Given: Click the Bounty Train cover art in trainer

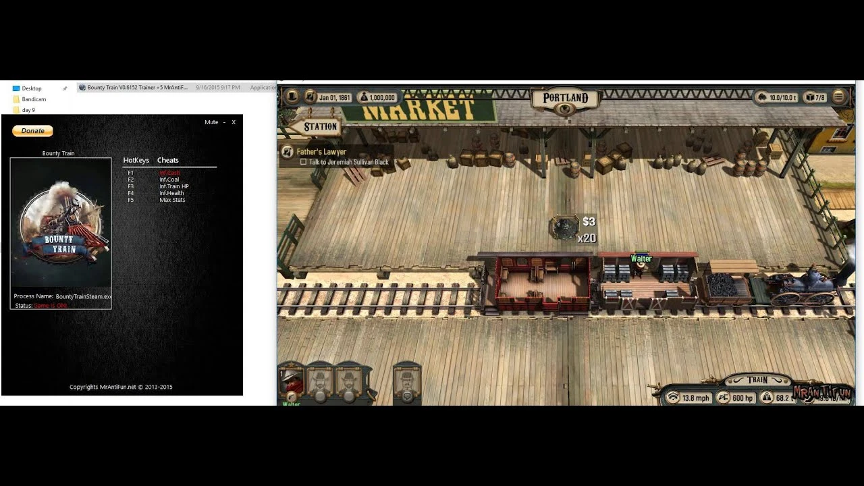Looking at the screenshot, I should 61,223.
